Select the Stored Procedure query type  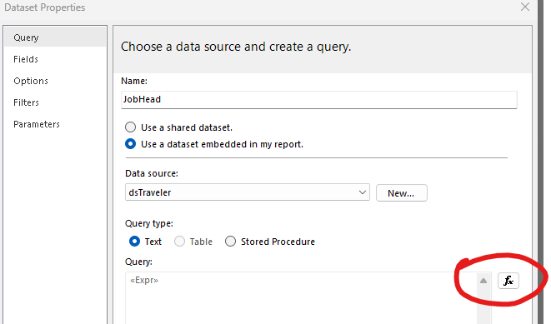pos(230,242)
